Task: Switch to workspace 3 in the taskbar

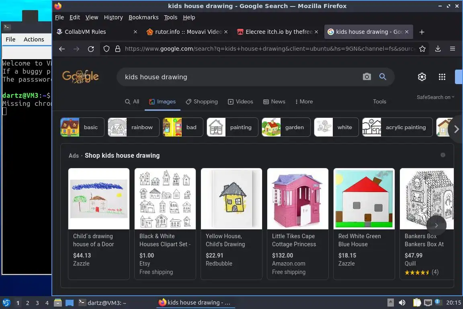Action: 37,303
